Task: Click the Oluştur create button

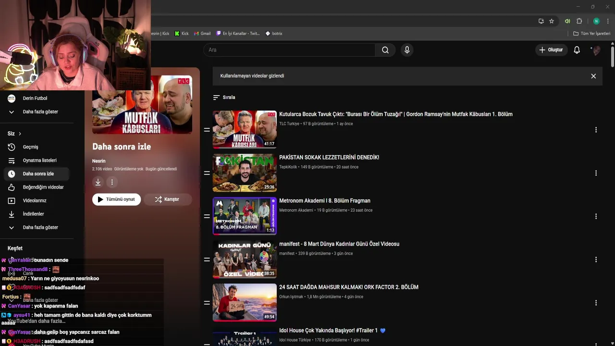Action: [551, 50]
